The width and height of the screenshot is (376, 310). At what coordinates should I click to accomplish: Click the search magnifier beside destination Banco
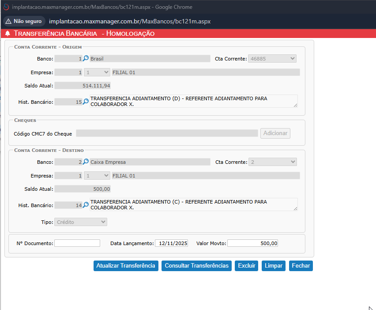point(86,162)
